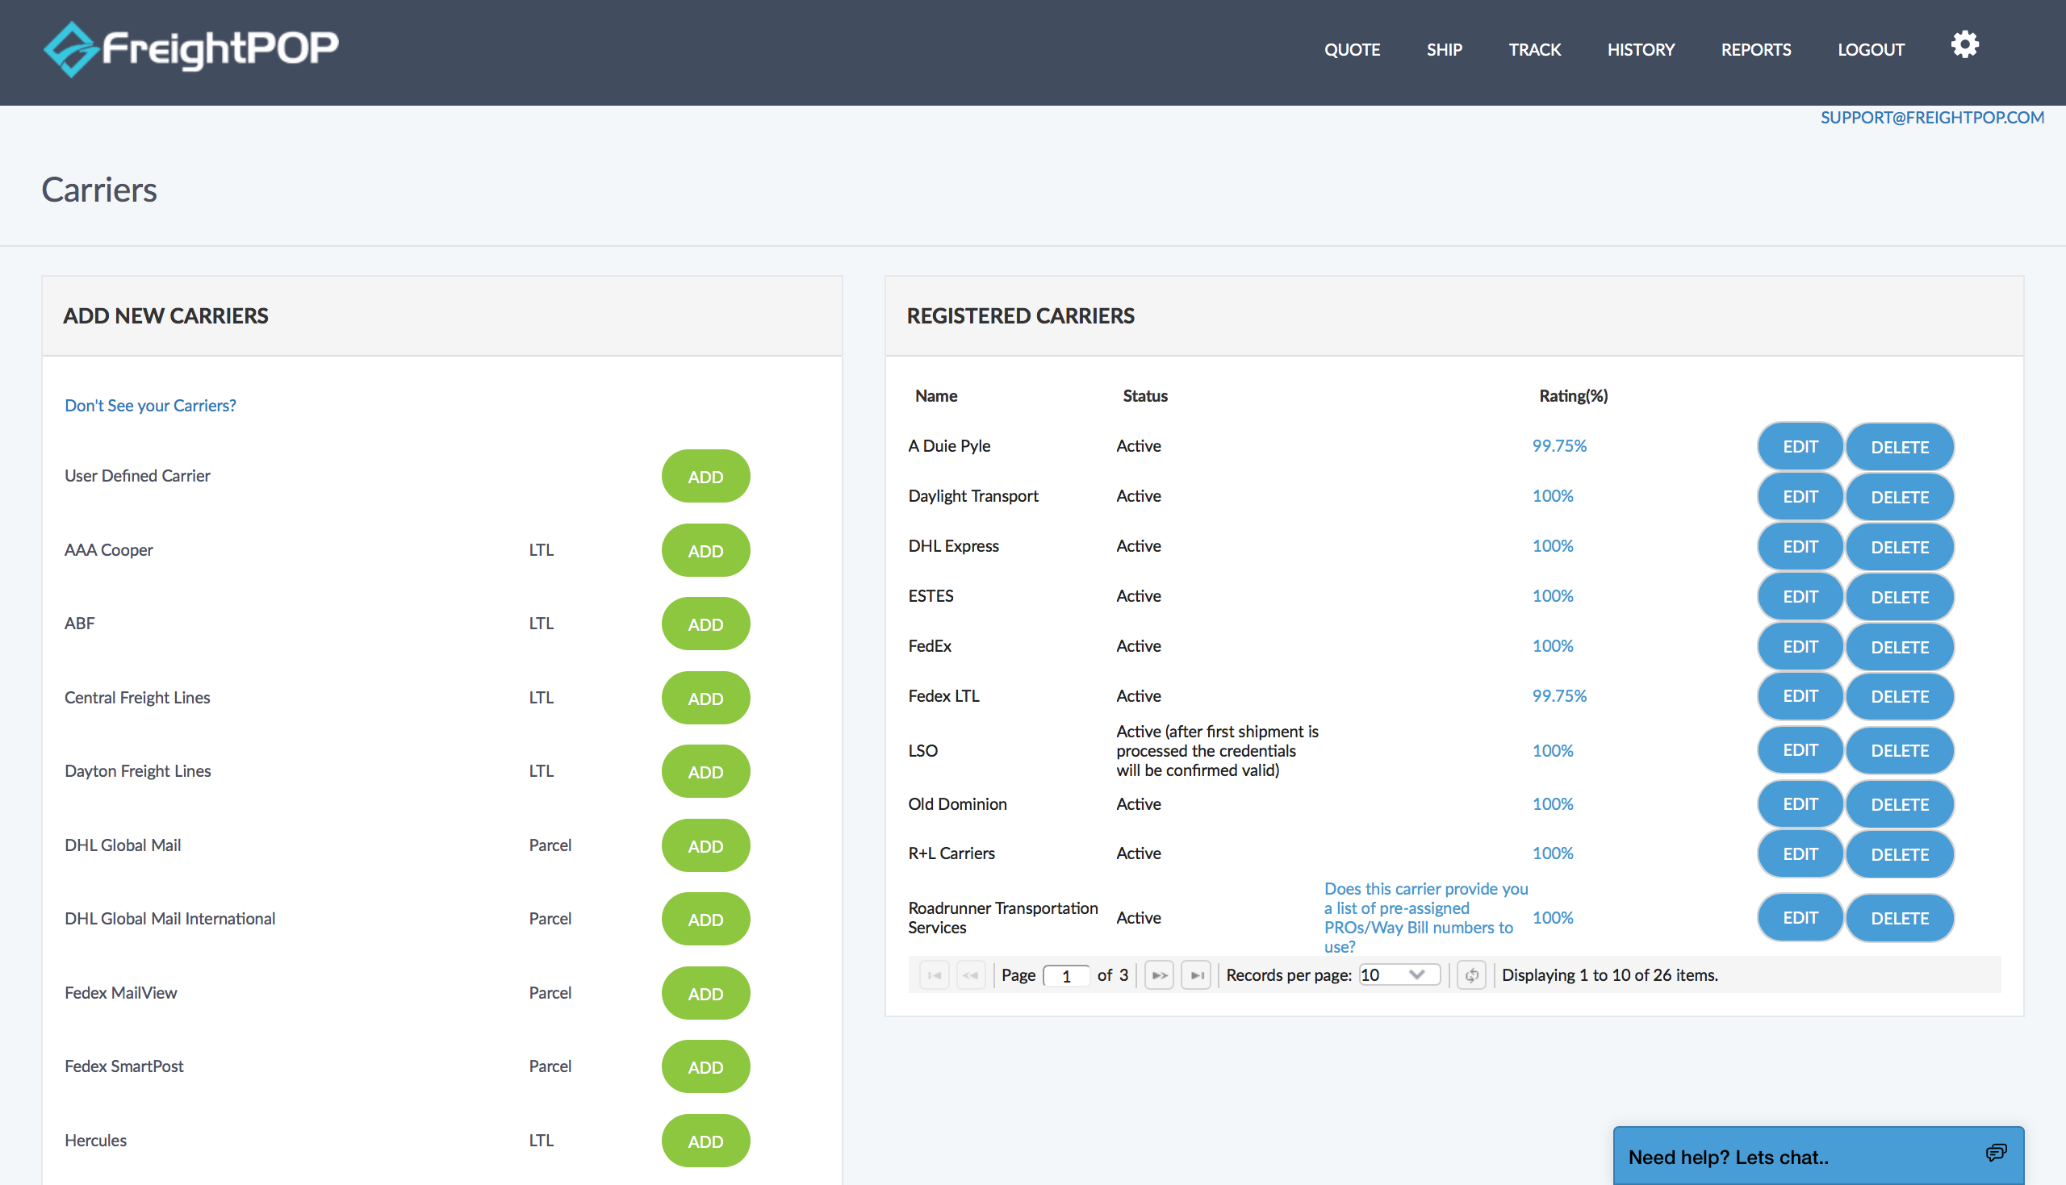Open the QUOTE menu
2066x1185 pixels.
coord(1351,50)
